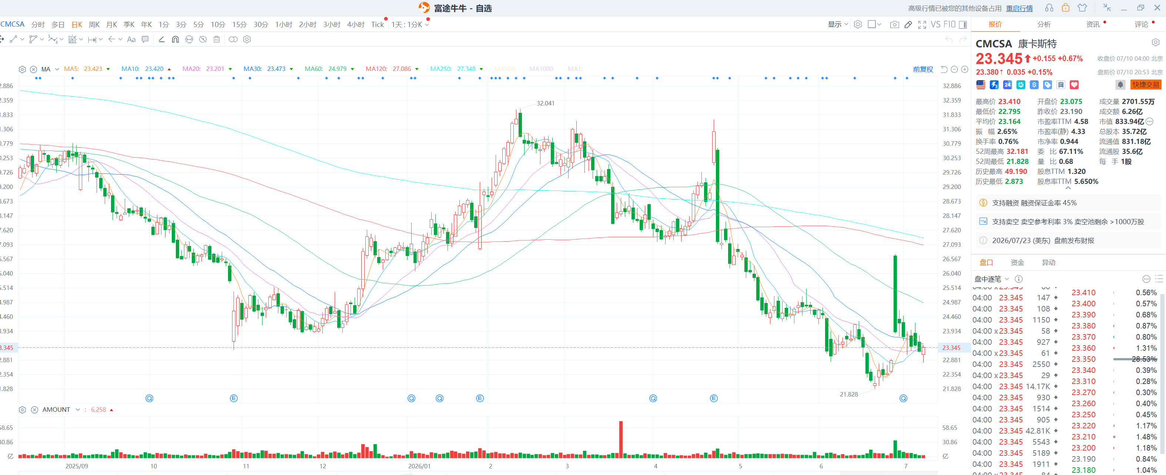
Task: Open the 支持融资 margin info row
Action: 1068,203
